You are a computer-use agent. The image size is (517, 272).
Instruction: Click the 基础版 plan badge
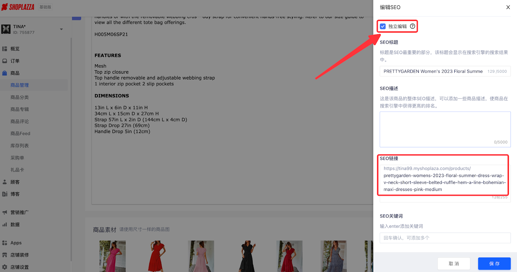[46, 7]
